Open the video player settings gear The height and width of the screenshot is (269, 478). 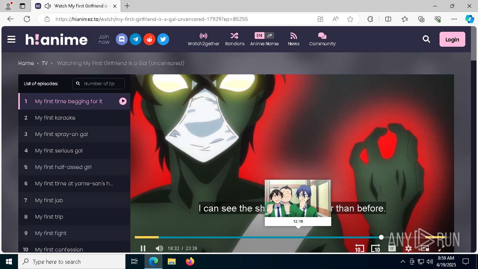point(409,248)
